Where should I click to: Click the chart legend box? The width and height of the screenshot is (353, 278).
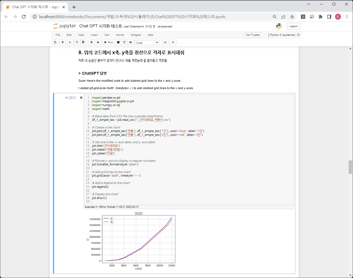tap(108, 220)
